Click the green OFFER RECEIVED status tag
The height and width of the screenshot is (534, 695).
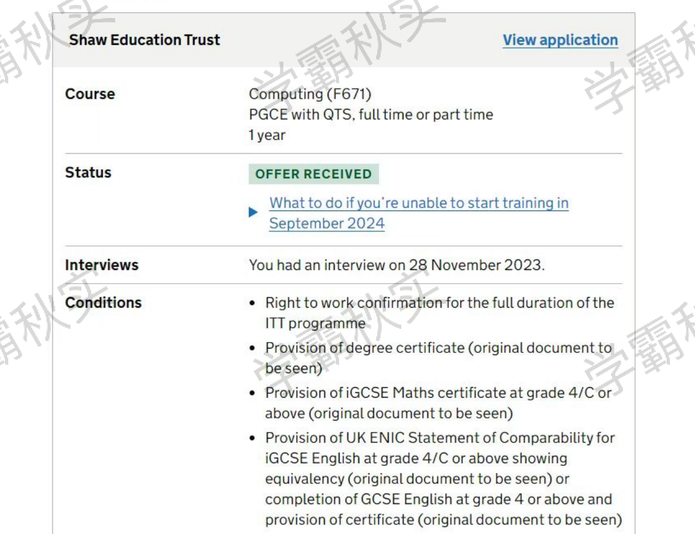(313, 174)
